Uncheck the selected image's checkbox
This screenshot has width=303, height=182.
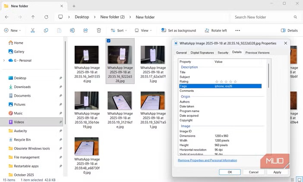point(108,41)
